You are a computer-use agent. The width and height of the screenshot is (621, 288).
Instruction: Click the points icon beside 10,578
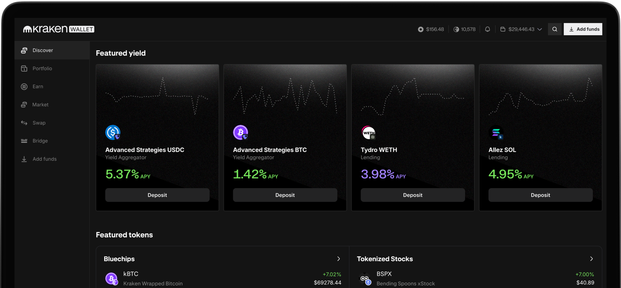(456, 29)
